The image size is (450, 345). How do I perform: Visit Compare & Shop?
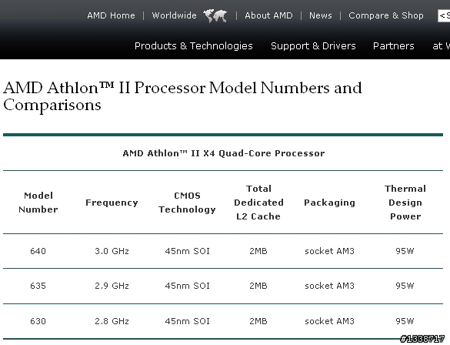(386, 15)
